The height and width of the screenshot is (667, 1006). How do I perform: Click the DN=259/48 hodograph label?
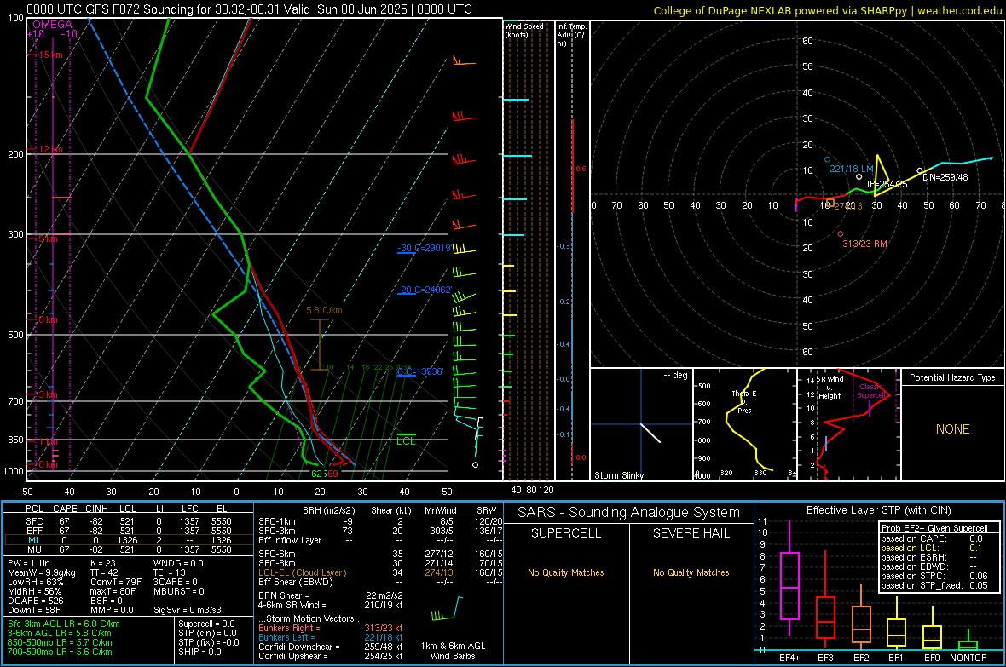pos(945,177)
